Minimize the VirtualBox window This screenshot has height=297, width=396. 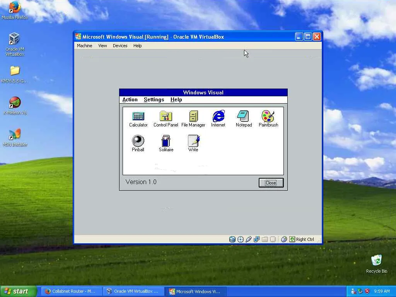tap(299, 37)
